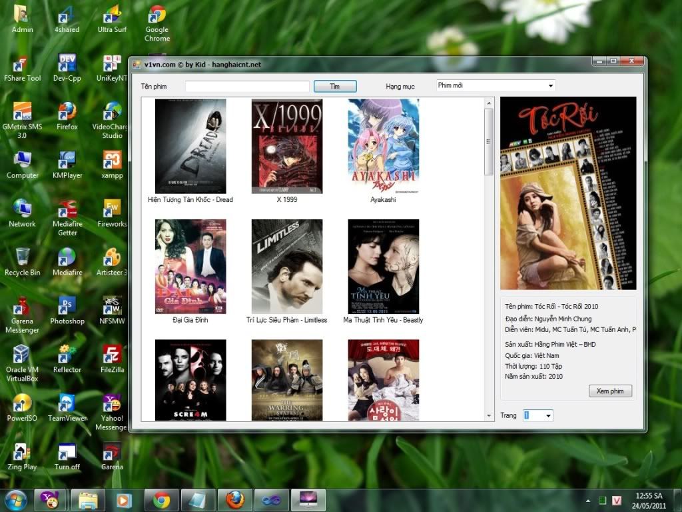Open the Recycle Bin icon
This screenshot has width=682, height=512.
click(x=22, y=262)
